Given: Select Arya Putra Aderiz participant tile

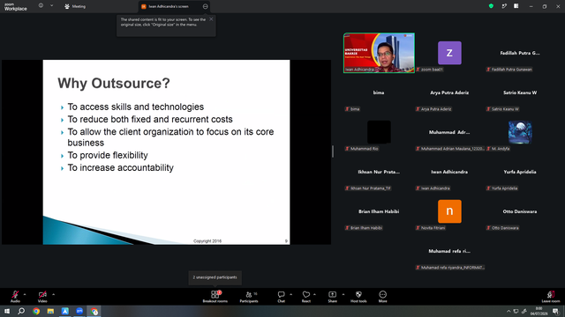Looking at the screenshot, I should point(449,92).
